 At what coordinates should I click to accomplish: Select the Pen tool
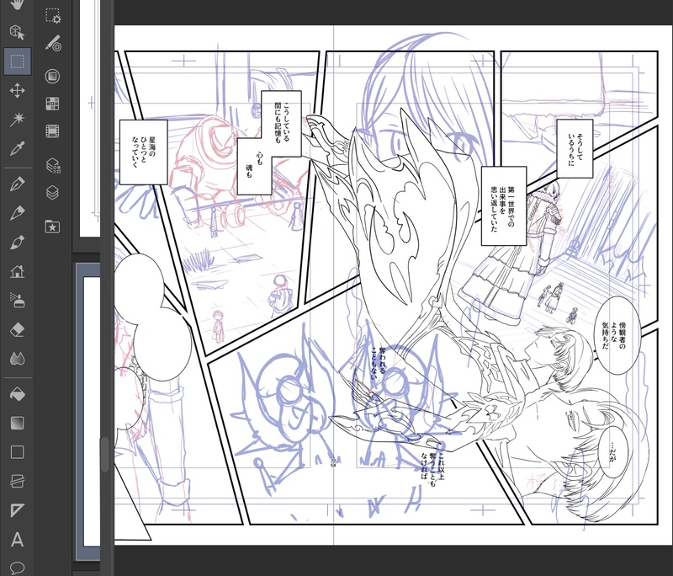pyautogui.click(x=17, y=184)
